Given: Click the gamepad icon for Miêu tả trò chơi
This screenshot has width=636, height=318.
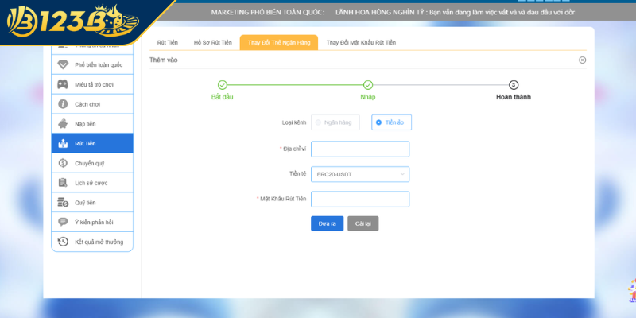Looking at the screenshot, I should tap(63, 84).
